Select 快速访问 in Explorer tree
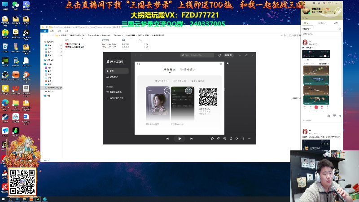This screenshot has height=202, width=359. (x=49, y=42)
